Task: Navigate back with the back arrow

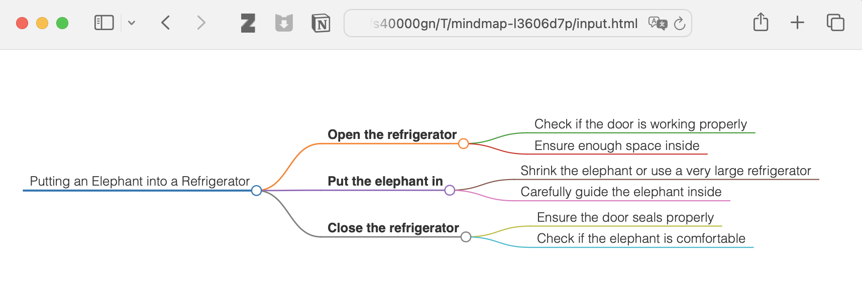Action: click(x=165, y=23)
